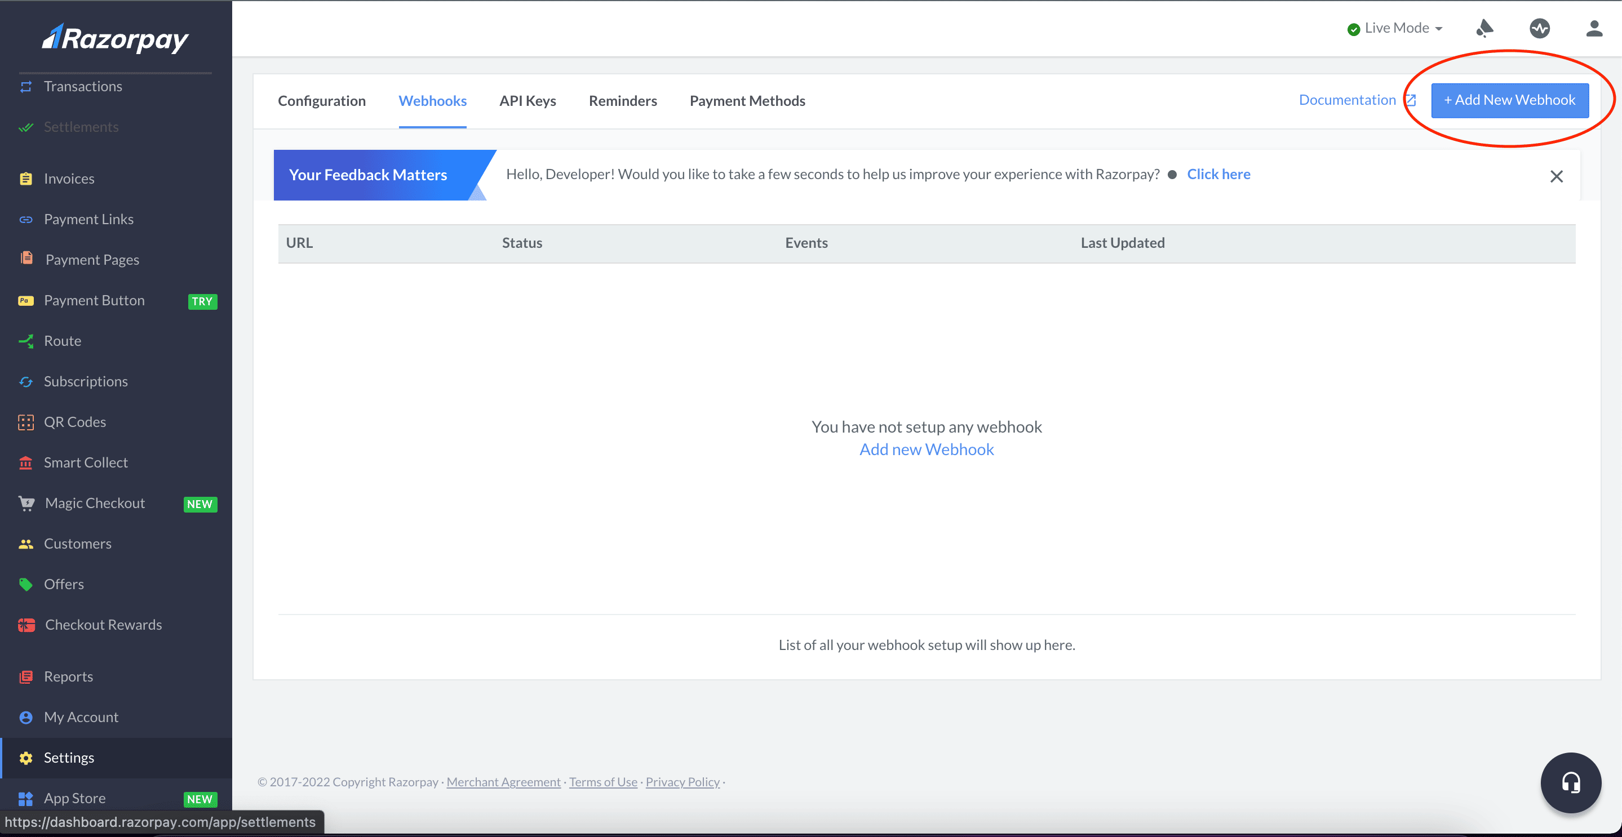Click the TRY badge on Payment Button
Viewport: 1622px width, 837px height.
pos(202,301)
